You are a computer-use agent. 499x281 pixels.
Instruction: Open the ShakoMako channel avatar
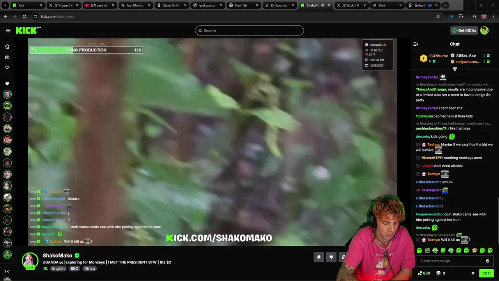tap(30, 261)
